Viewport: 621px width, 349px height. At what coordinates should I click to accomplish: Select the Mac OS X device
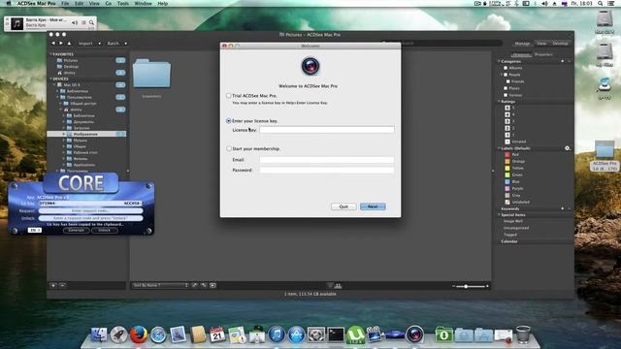[x=72, y=85]
